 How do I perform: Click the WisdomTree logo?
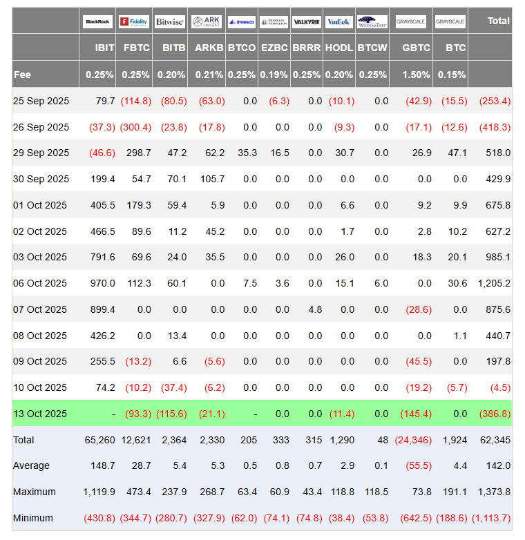[372, 21]
